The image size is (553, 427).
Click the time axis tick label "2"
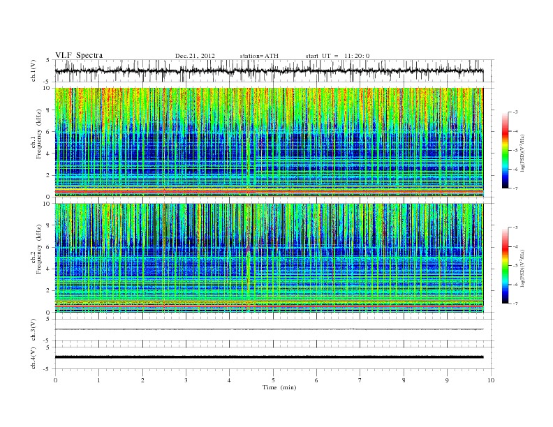(142, 380)
